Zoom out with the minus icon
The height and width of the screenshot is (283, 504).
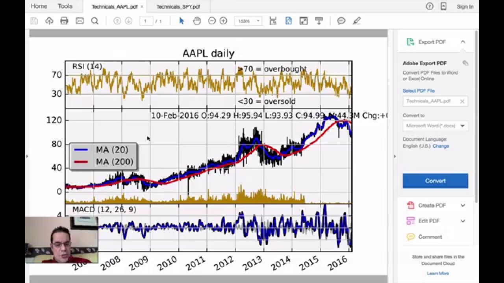pos(212,21)
